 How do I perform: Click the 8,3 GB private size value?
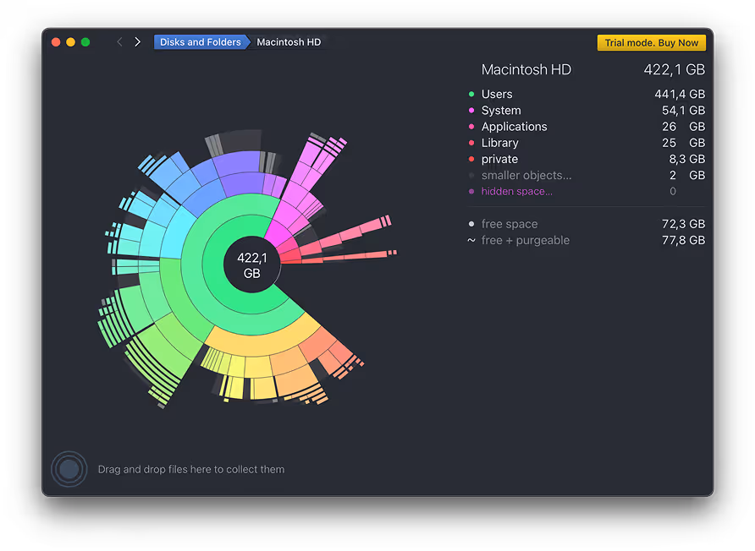click(686, 159)
